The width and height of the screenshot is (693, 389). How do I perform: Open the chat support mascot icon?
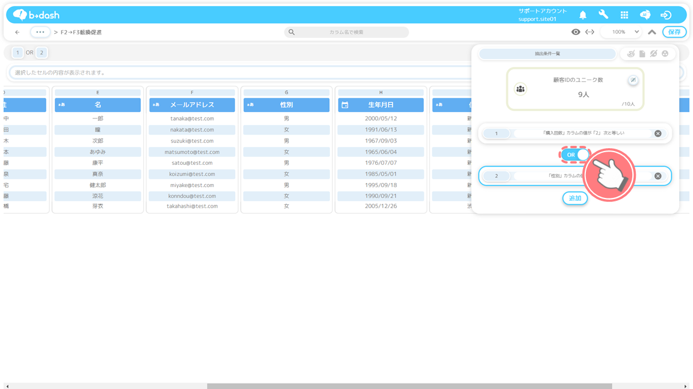coord(645,15)
